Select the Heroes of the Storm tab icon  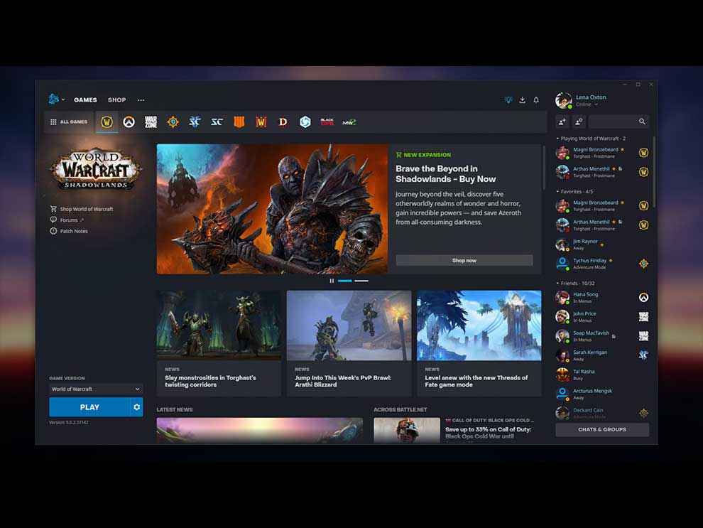coord(305,122)
